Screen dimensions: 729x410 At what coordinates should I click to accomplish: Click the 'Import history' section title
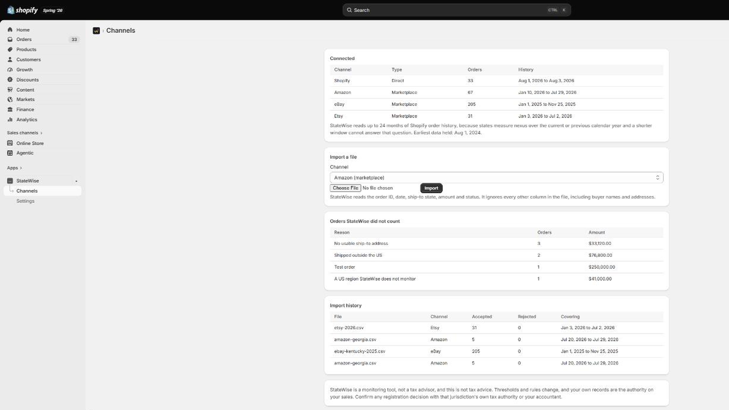(x=346, y=306)
